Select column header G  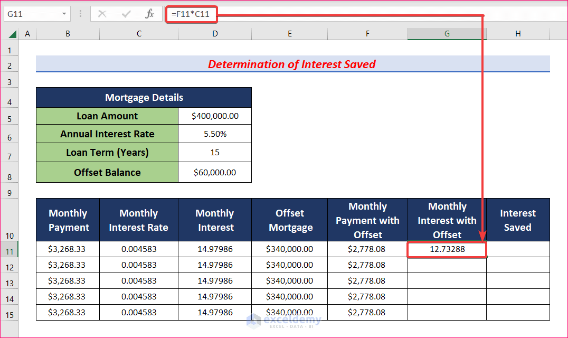tap(446, 33)
